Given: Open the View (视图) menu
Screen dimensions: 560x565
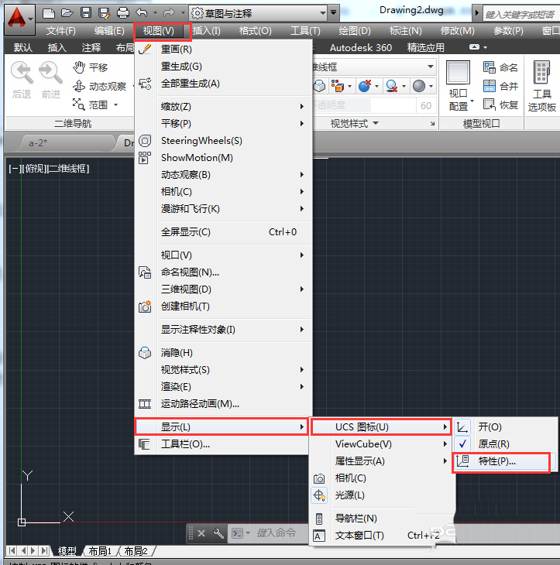Looking at the screenshot, I should click(159, 31).
